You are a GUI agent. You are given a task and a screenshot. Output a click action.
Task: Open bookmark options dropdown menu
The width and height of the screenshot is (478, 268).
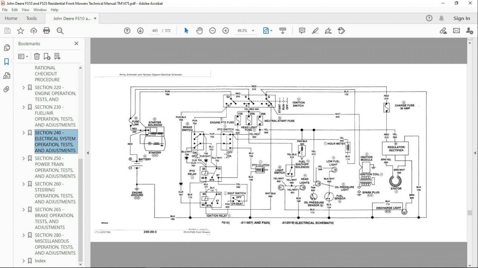click(x=23, y=56)
